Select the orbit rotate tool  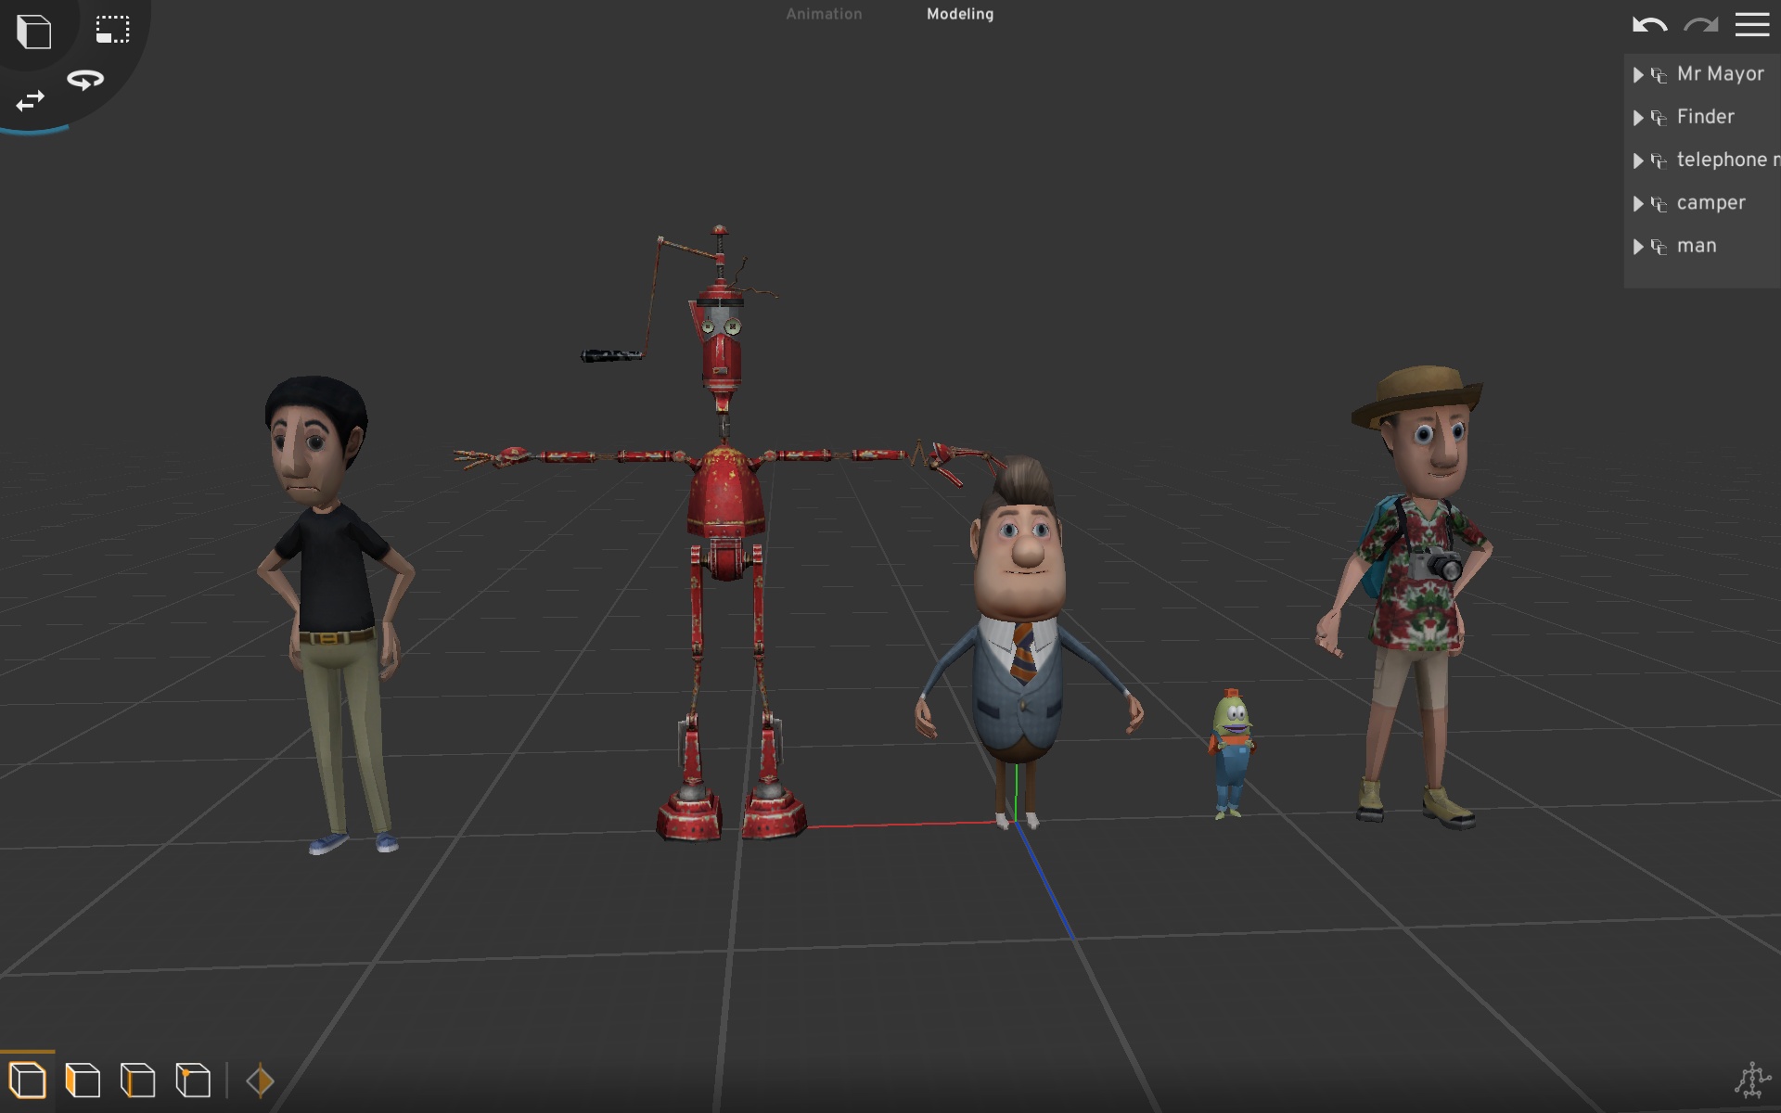coord(84,79)
